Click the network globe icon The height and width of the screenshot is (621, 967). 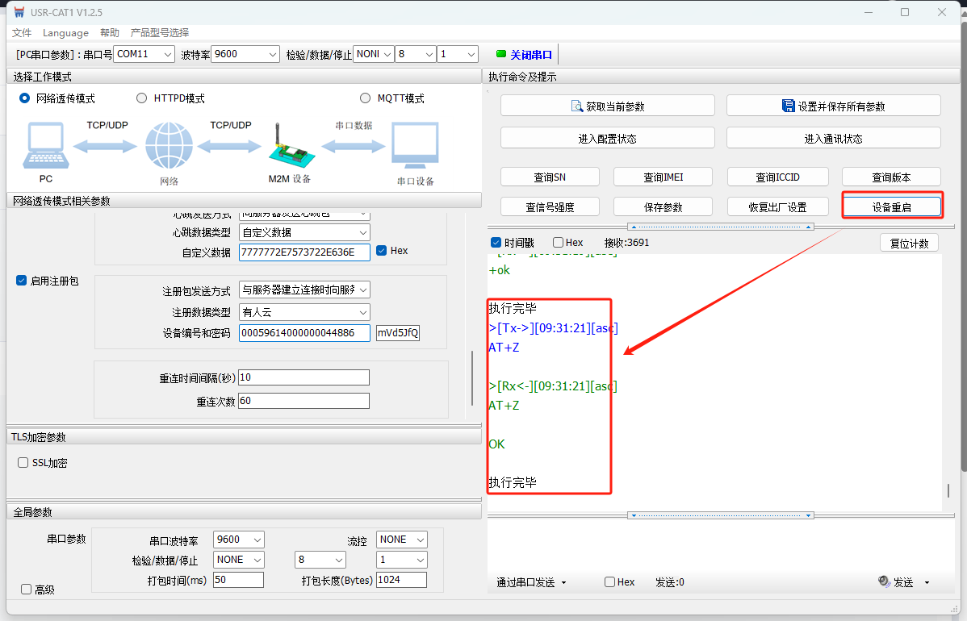pyautogui.click(x=169, y=147)
